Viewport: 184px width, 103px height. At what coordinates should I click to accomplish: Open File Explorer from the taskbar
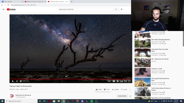point(59,101)
